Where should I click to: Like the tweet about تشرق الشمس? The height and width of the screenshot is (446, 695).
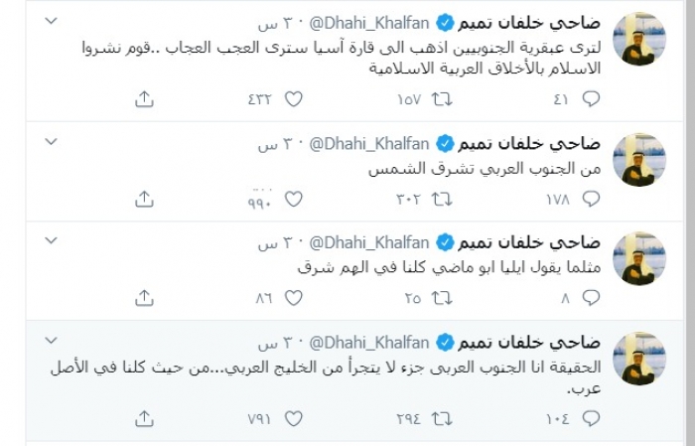(x=293, y=199)
